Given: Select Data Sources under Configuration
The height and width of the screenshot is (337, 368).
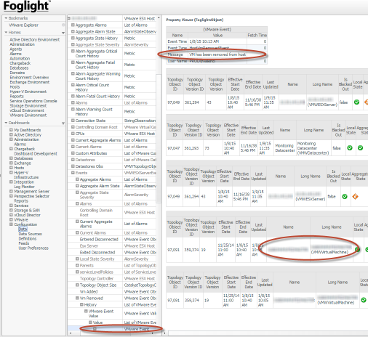Looking at the screenshot, I should tap(30, 234).
